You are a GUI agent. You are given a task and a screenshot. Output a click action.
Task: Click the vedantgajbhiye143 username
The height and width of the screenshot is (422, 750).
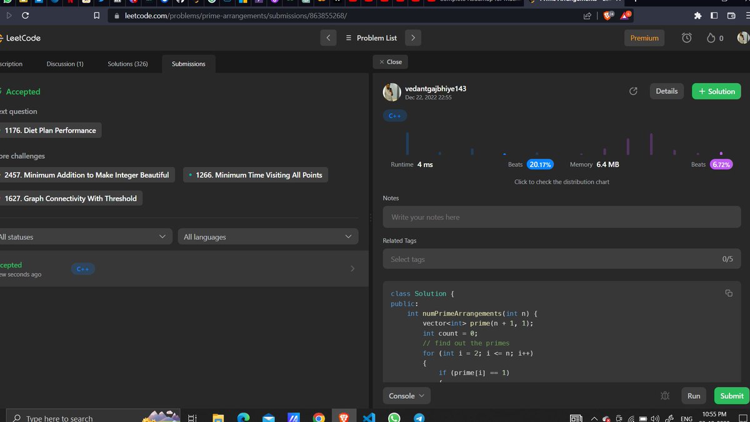(436, 89)
